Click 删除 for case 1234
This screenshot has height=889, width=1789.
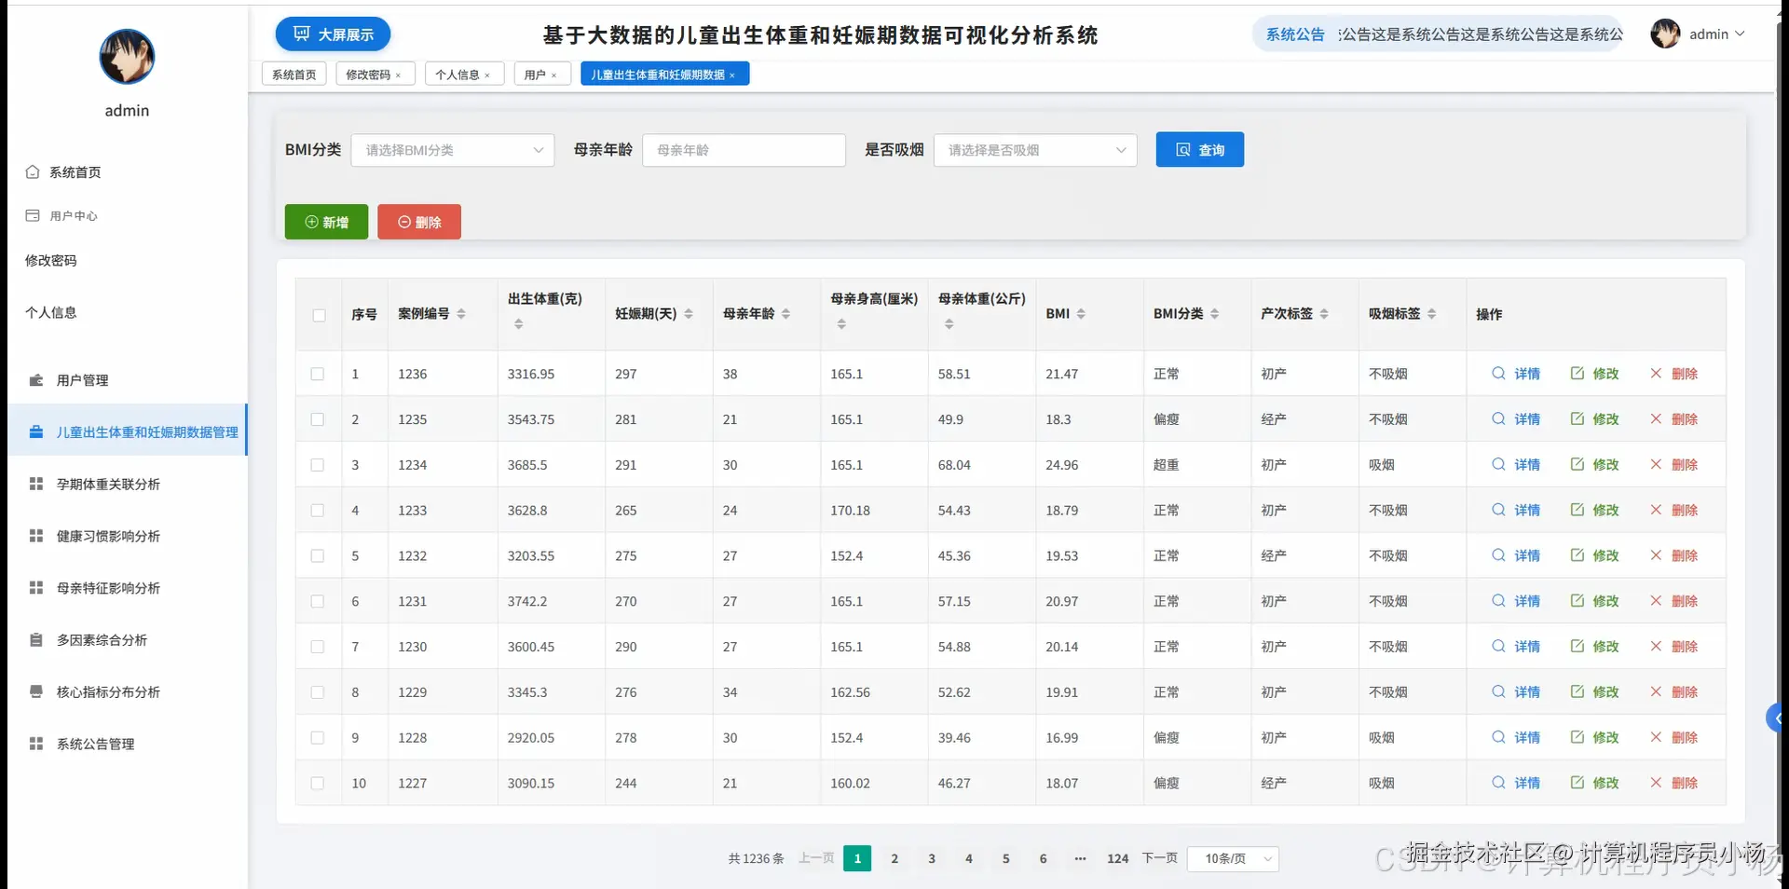(1673, 465)
